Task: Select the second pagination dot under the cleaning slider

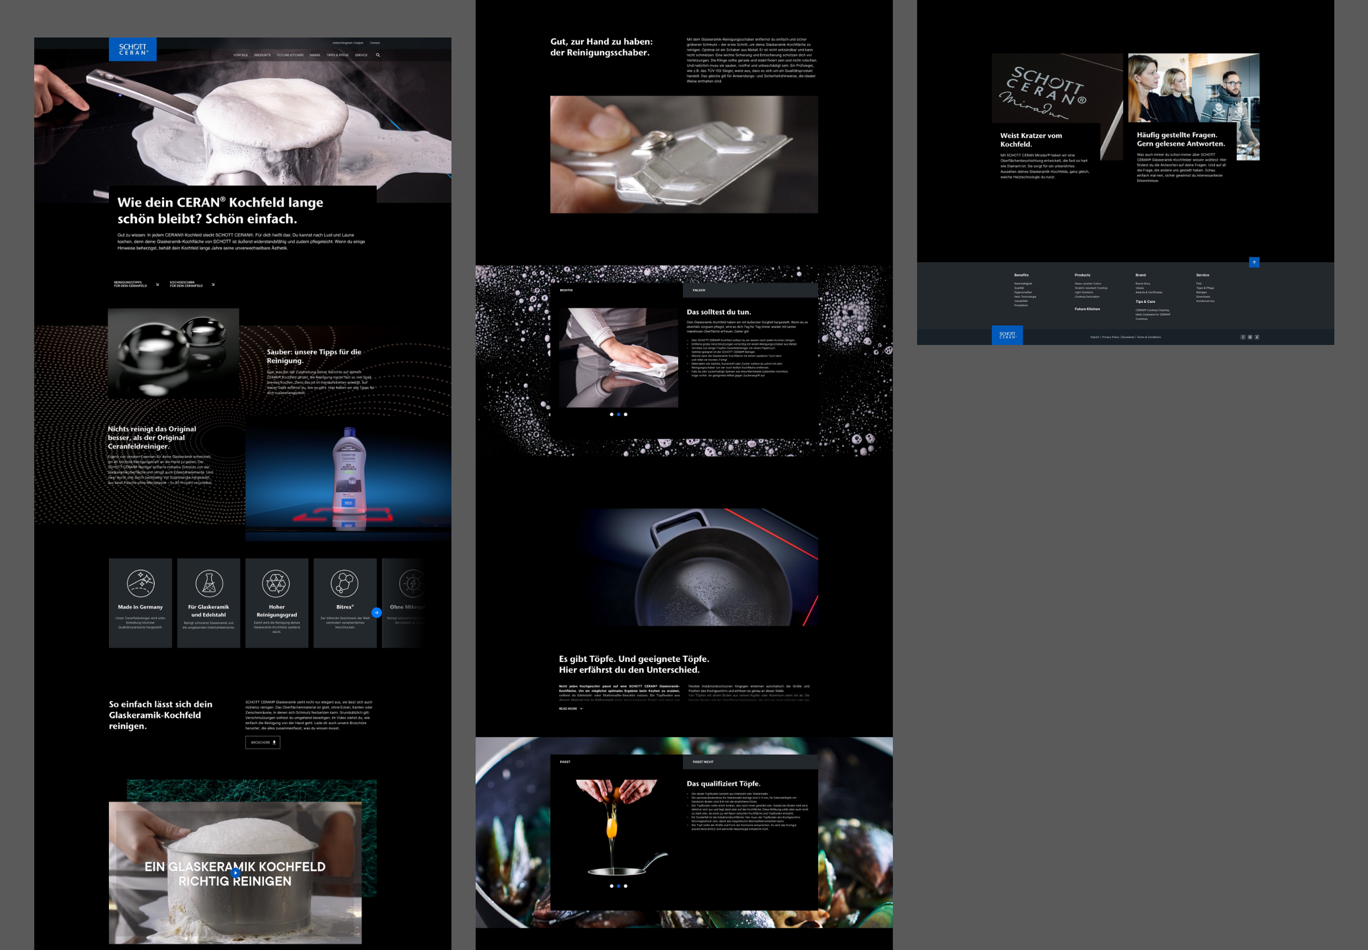Action: click(x=619, y=414)
